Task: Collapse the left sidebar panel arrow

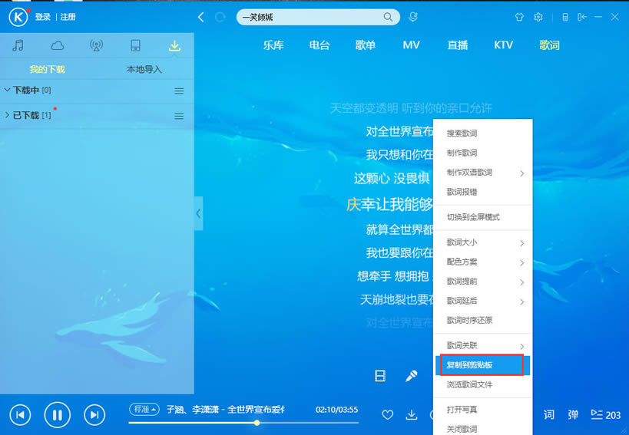Action: pos(198,213)
